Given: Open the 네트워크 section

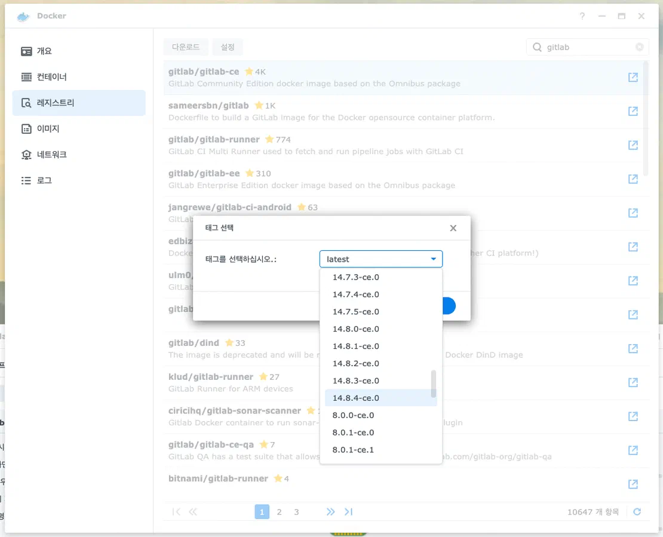Looking at the screenshot, I should 79,154.
